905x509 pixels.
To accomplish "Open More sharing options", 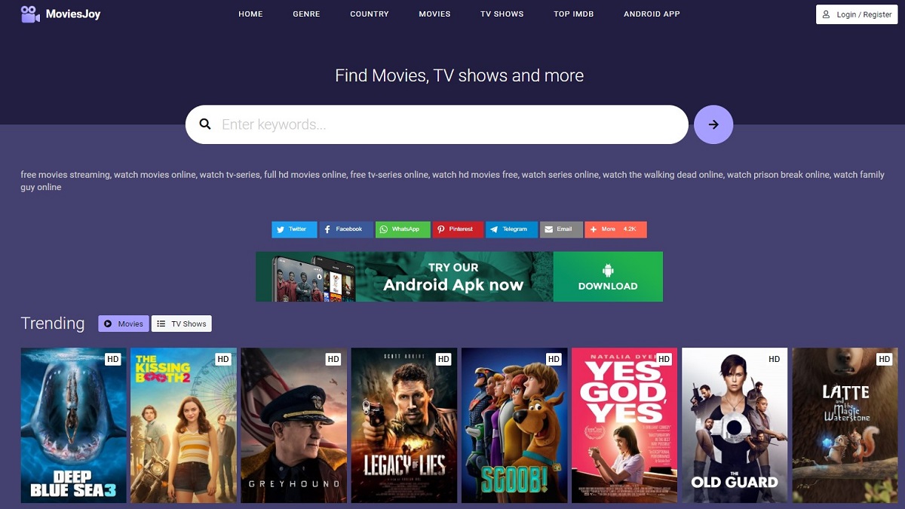I will [x=615, y=229].
